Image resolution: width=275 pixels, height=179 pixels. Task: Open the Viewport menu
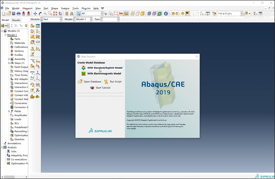[27, 8]
